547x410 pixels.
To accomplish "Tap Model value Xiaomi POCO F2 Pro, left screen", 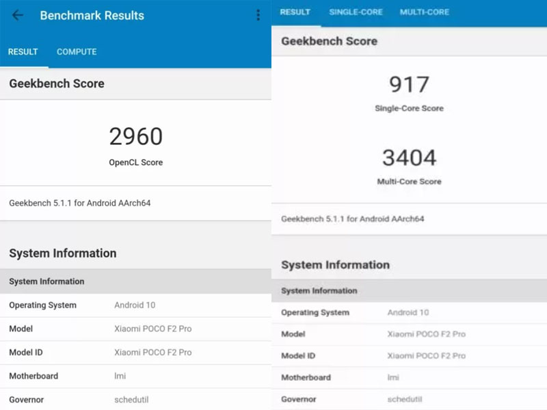I will 153,329.
